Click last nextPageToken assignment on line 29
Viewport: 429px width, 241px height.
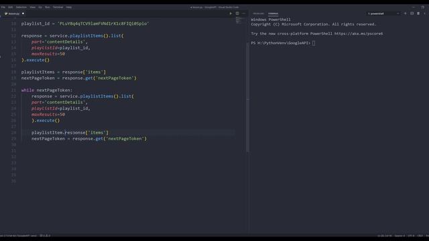(89, 139)
